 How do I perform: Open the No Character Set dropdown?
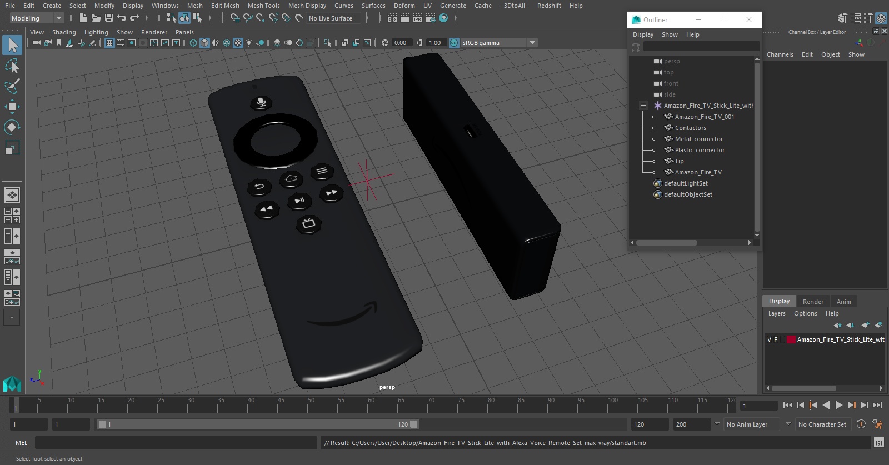tap(822, 424)
